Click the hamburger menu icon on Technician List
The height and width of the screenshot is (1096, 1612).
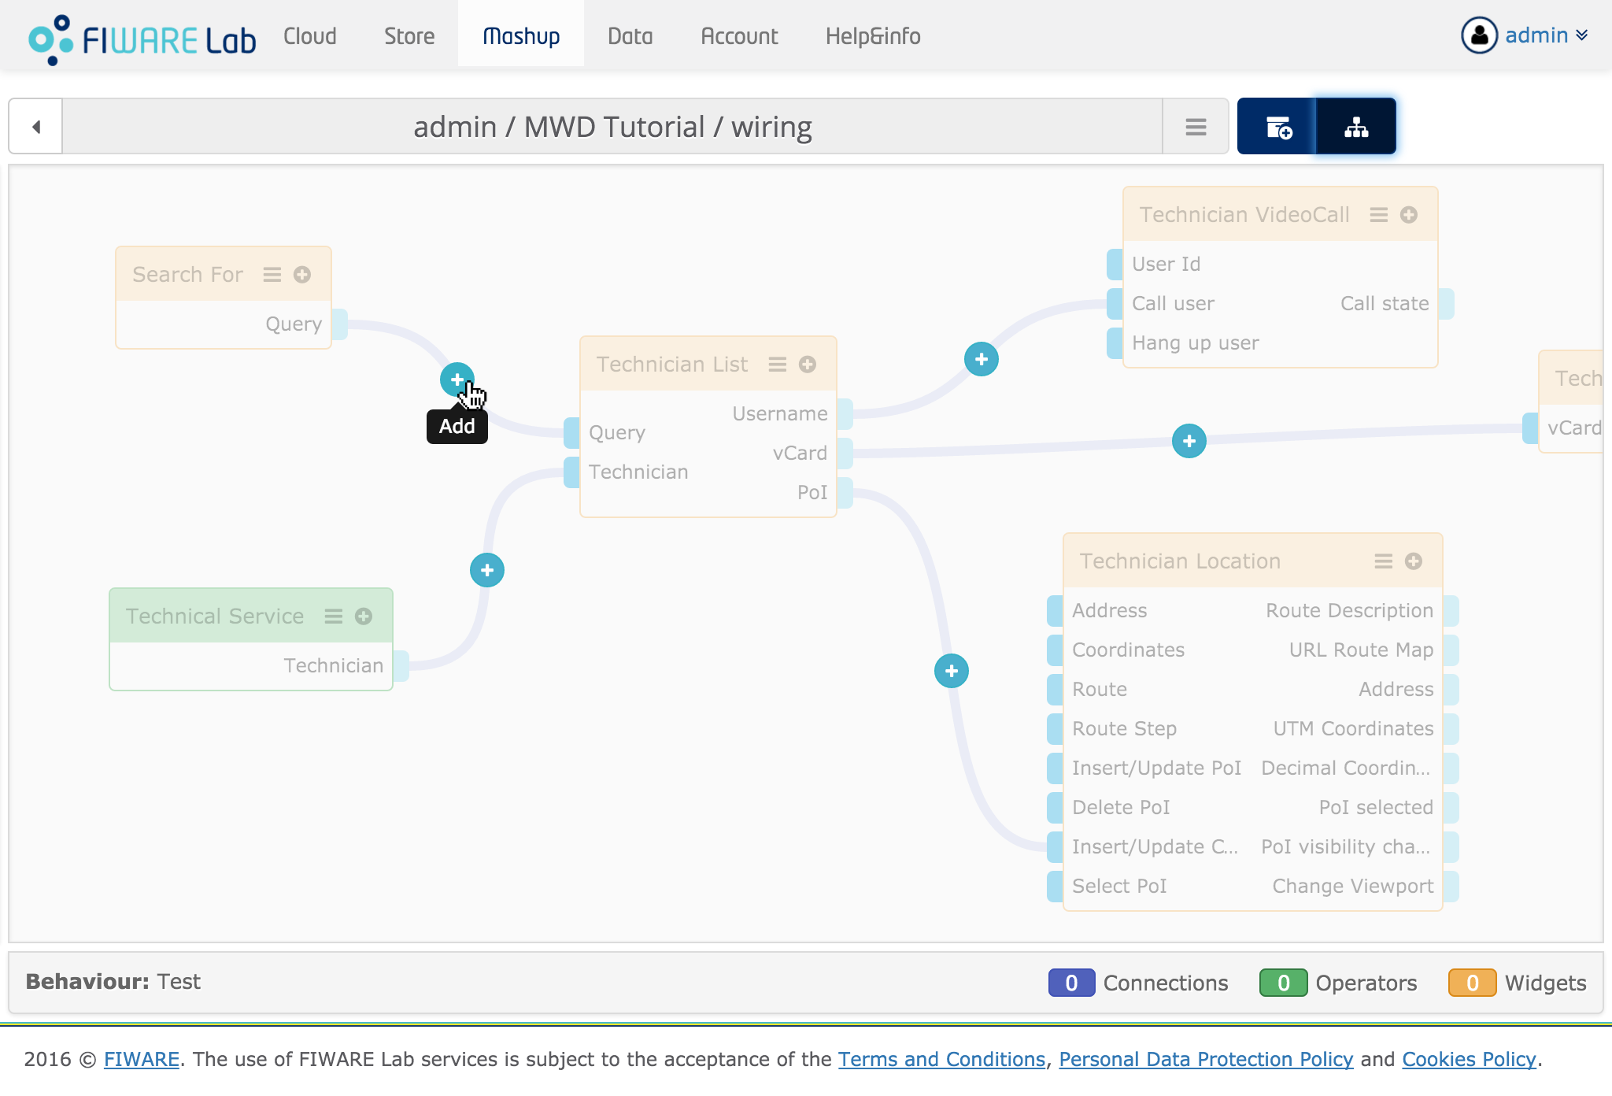(777, 365)
